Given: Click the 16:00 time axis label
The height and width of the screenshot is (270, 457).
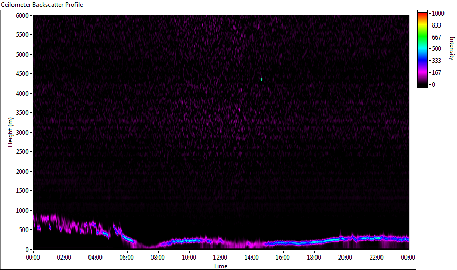Looking at the screenshot, I should [x=283, y=258].
